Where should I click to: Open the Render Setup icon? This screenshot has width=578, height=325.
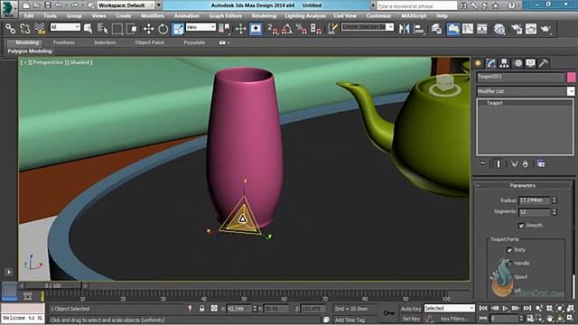tap(517, 29)
